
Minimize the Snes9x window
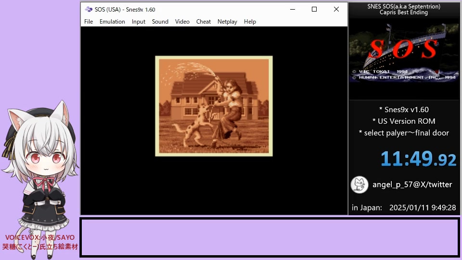pos(293,10)
